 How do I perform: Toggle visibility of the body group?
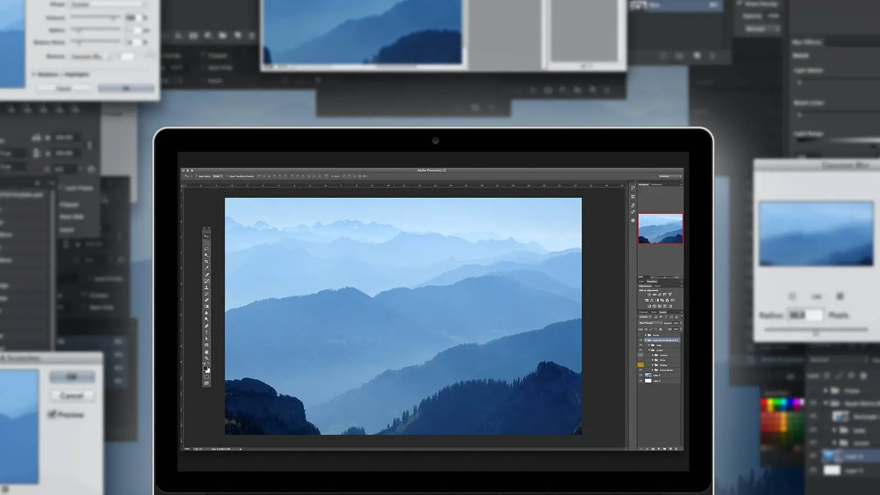[x=640, y=345]
